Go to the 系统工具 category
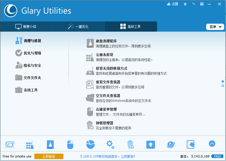Screen dimensions: 226x161 [26, 90]
